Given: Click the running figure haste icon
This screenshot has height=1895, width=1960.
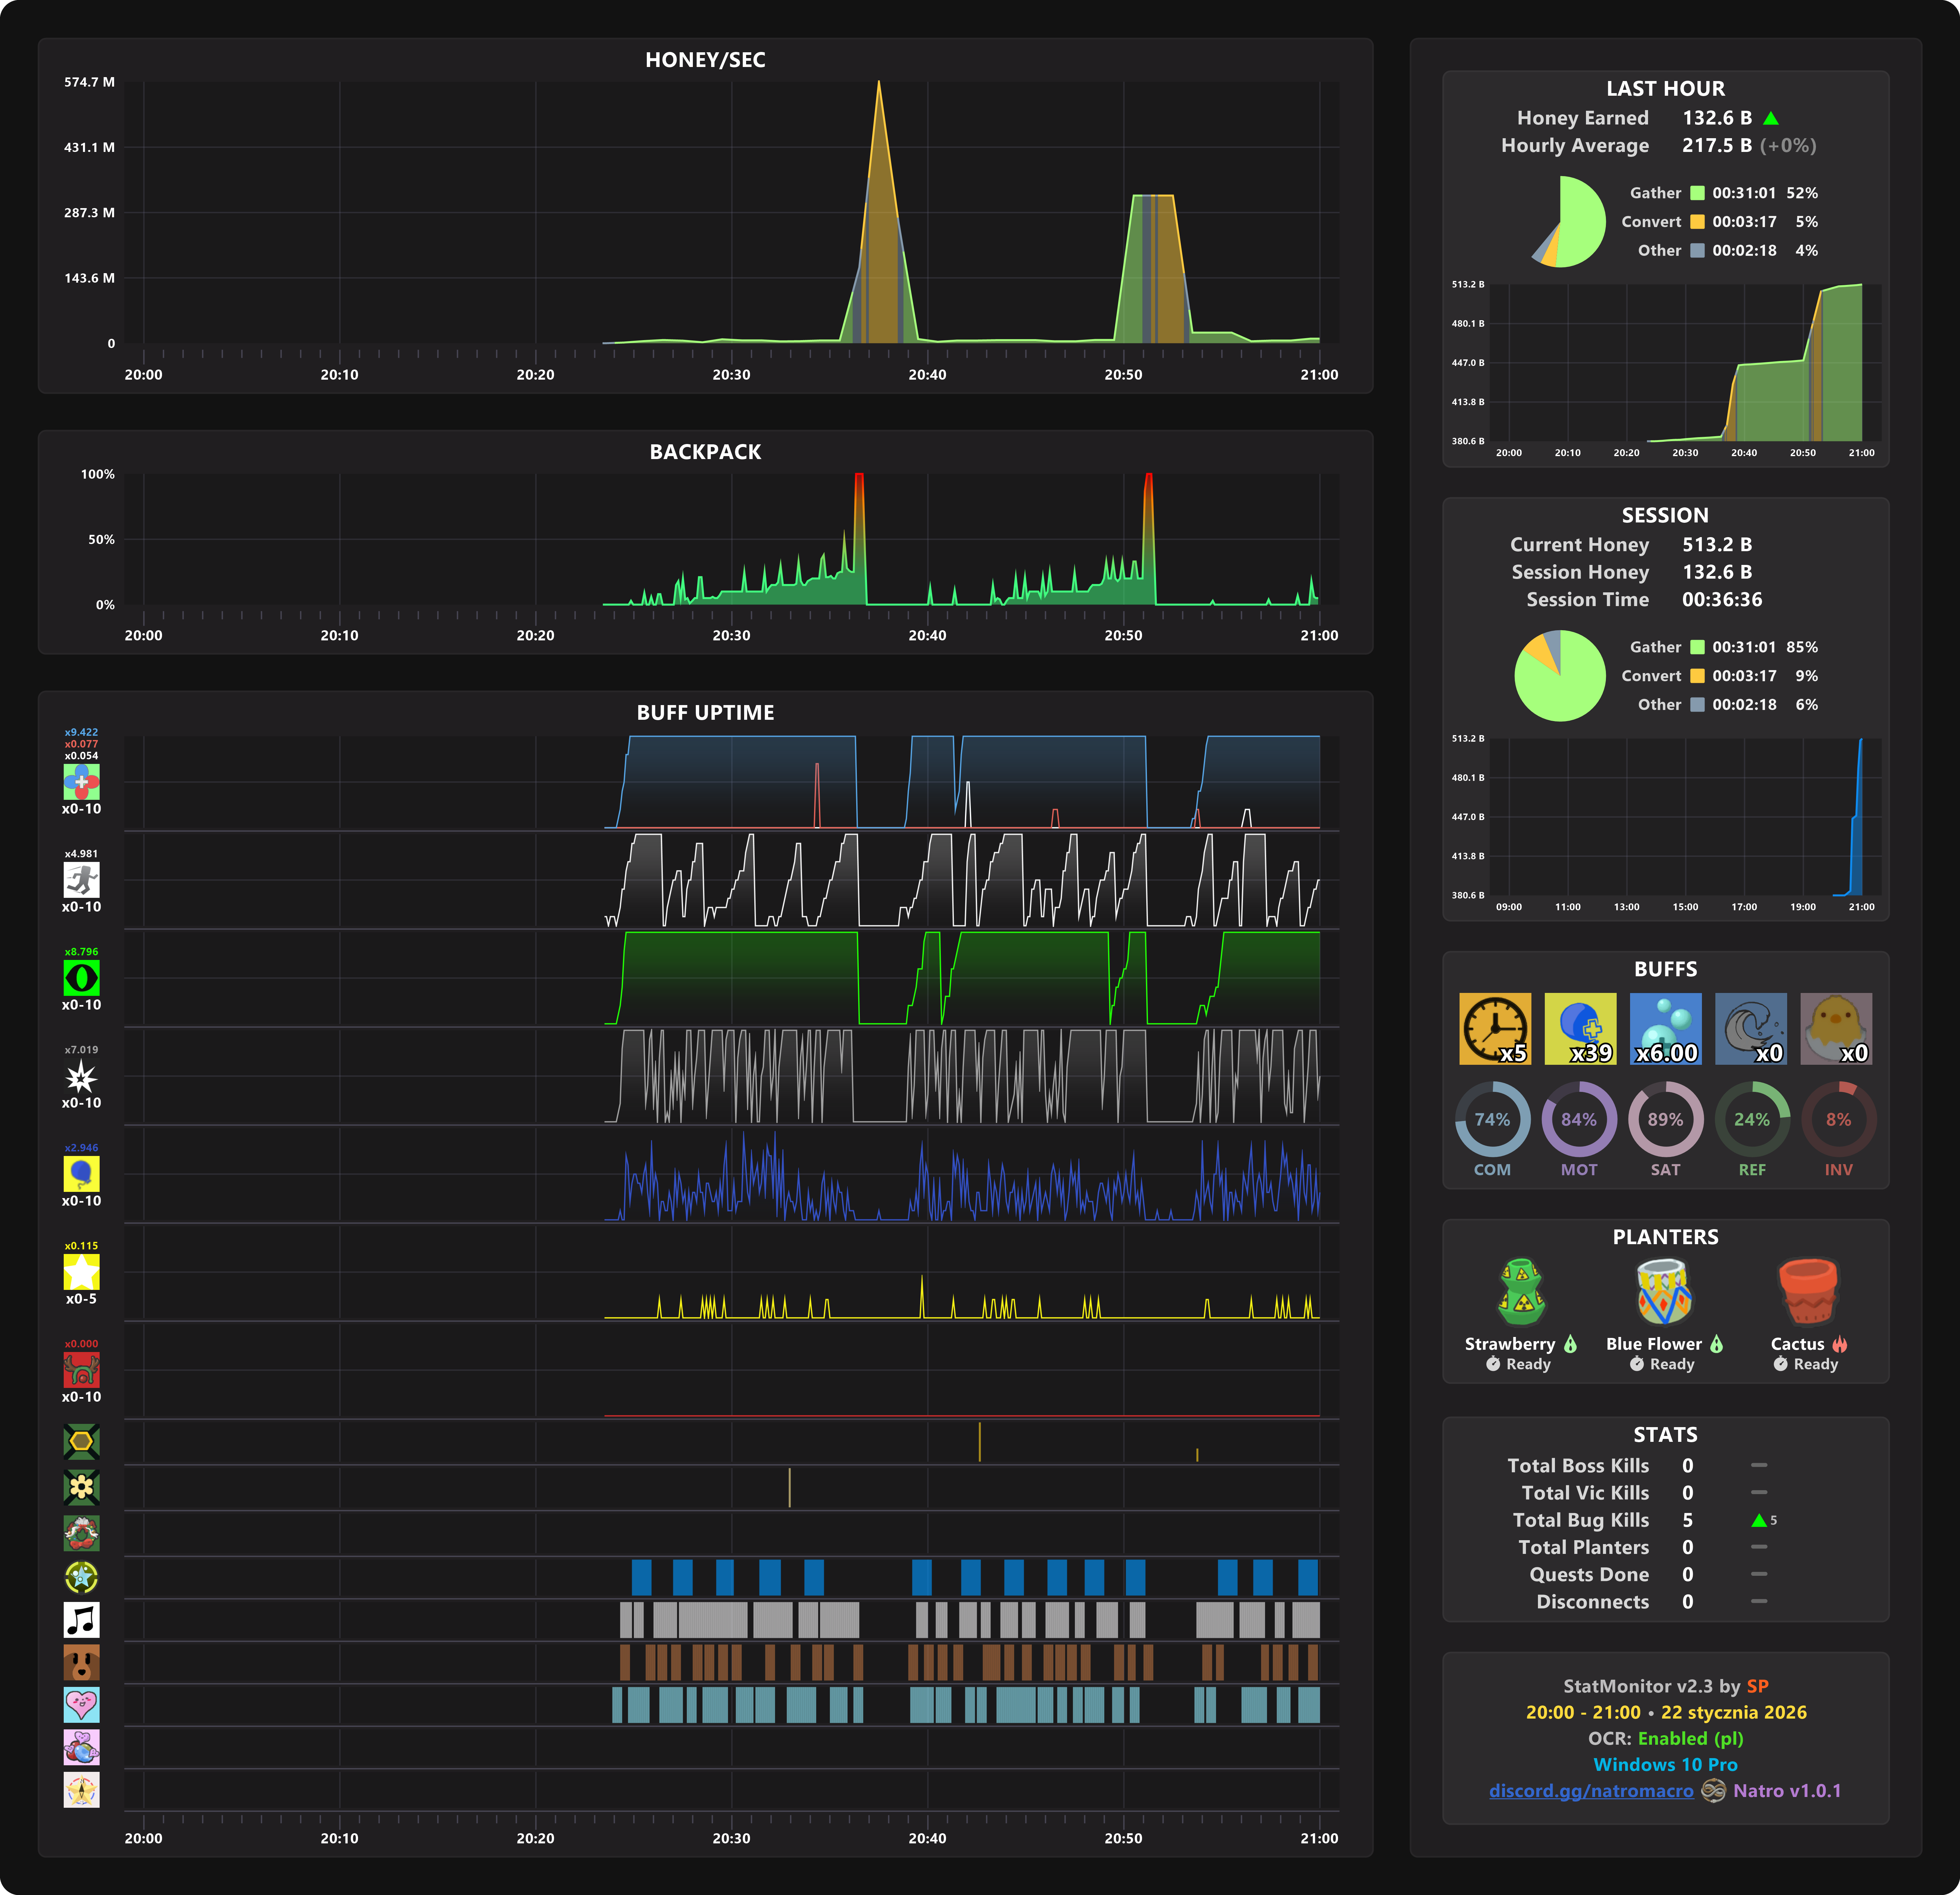Looking at the screenshot, I should click(x=81, y=880).
